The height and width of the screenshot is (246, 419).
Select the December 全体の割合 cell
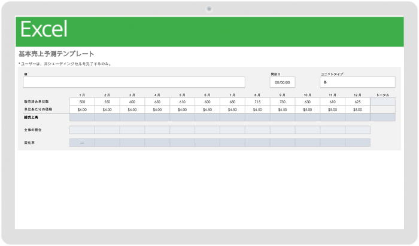[x=357, y=130]
